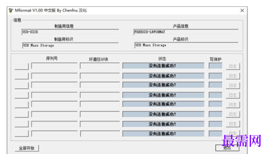Select the 序列号 field in first row

point(54,66)
